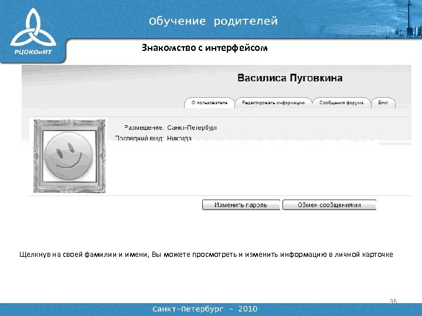
Task: Click the last login value 'Никогда'
Action: pos(179,138)
